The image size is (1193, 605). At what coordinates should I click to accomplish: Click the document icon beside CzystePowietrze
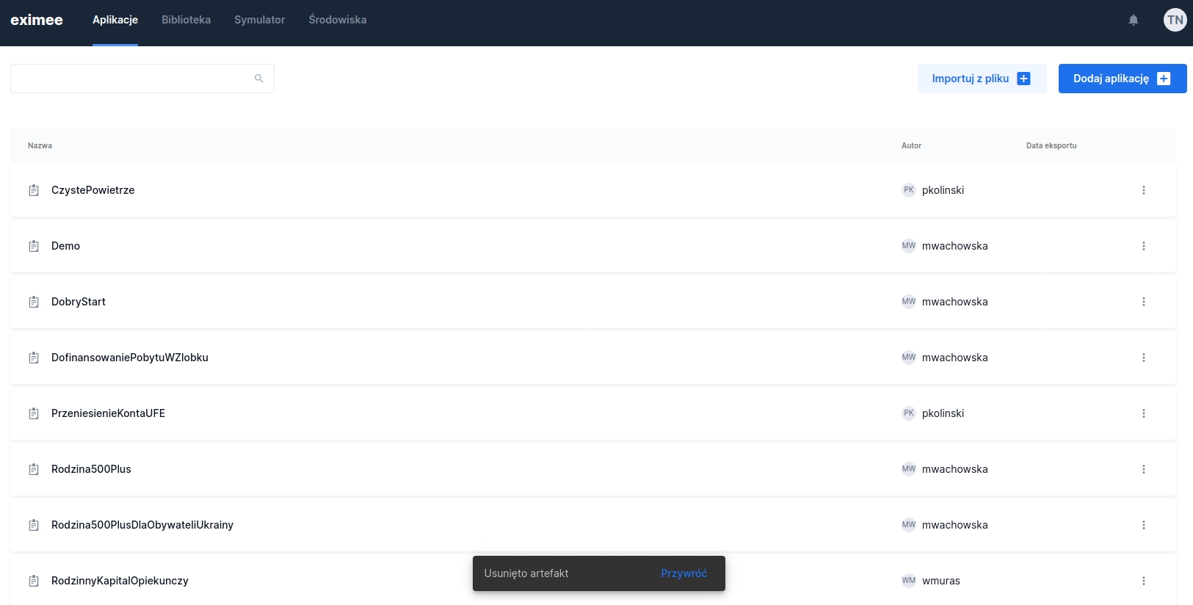click(x=34, y=190)
